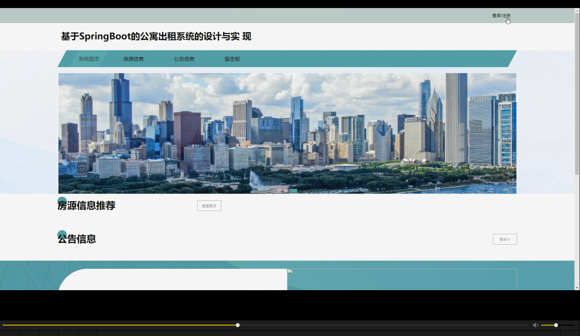Click the broken image icon in announcement section
The image size is (580, 336).
pos(290,271)
